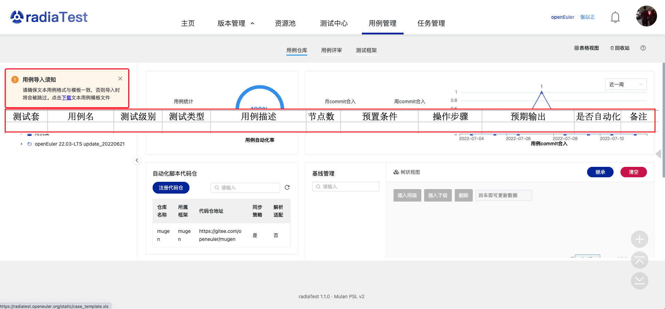
Task: Click the 下载 template link
Action: 66,98
